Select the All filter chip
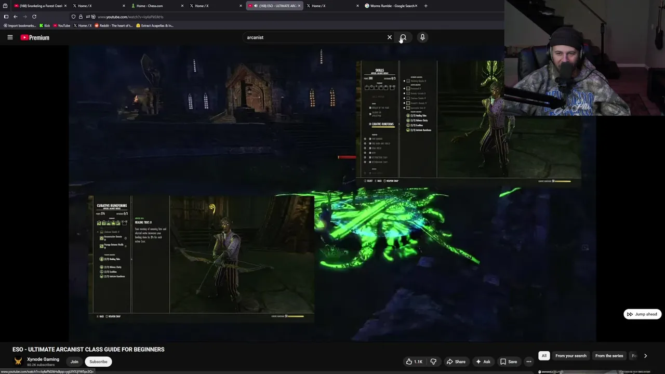 pyautogui.click(x=544, y=356)
